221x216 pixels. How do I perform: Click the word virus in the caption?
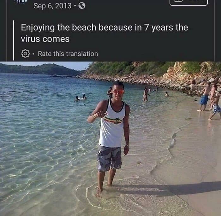tap(30, 39)
